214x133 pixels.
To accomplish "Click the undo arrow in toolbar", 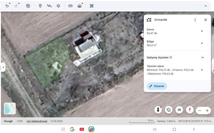I will click(x=7, y=6).
